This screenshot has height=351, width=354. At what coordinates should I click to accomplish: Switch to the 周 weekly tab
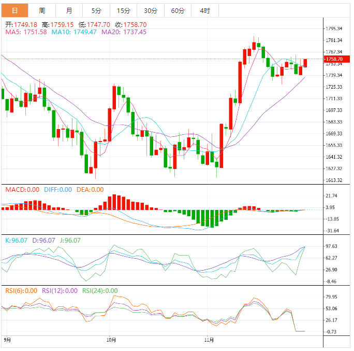click(42, 10)
